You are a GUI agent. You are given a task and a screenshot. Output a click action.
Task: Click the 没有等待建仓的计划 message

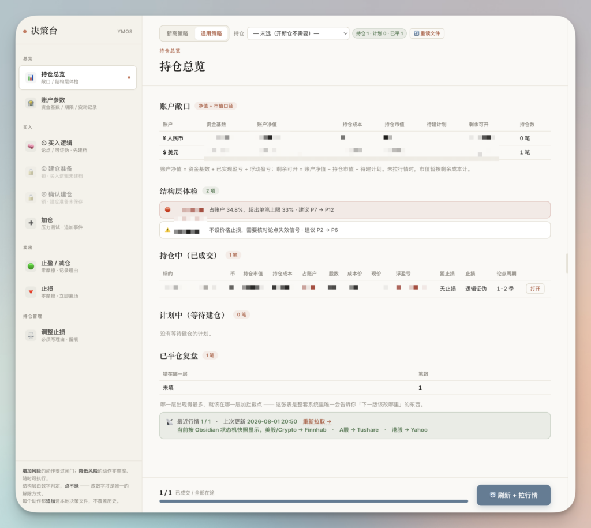(187, 334)
